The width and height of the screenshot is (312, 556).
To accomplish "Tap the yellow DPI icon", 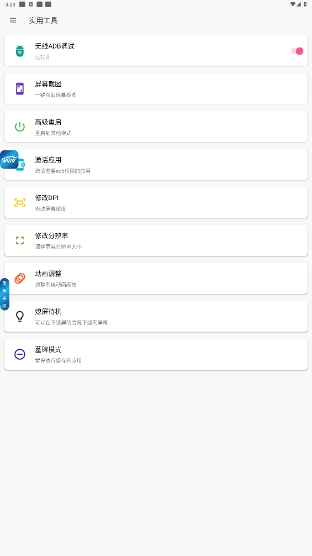I will [x=20, y=202].
